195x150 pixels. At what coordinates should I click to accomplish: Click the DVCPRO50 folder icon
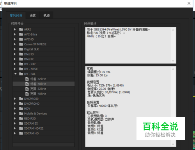(x=21, y=99)
